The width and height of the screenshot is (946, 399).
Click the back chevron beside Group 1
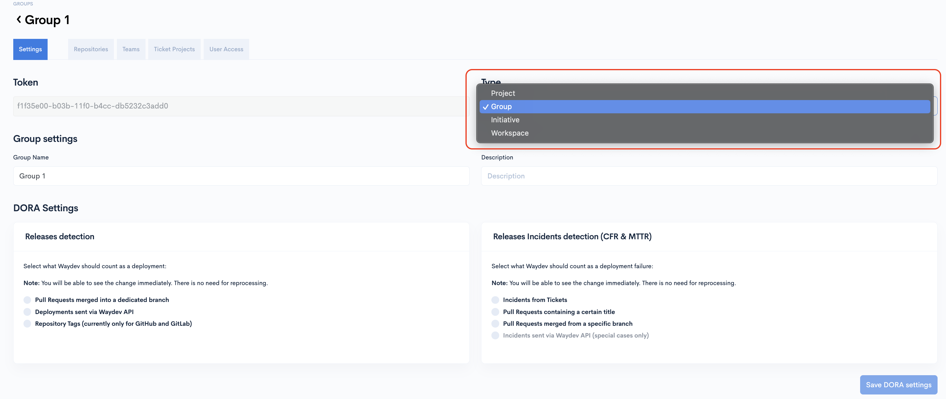19,20
